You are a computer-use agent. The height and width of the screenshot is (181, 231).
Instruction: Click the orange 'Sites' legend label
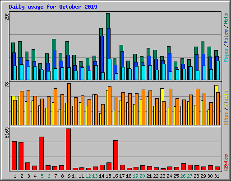pos(226,119)
